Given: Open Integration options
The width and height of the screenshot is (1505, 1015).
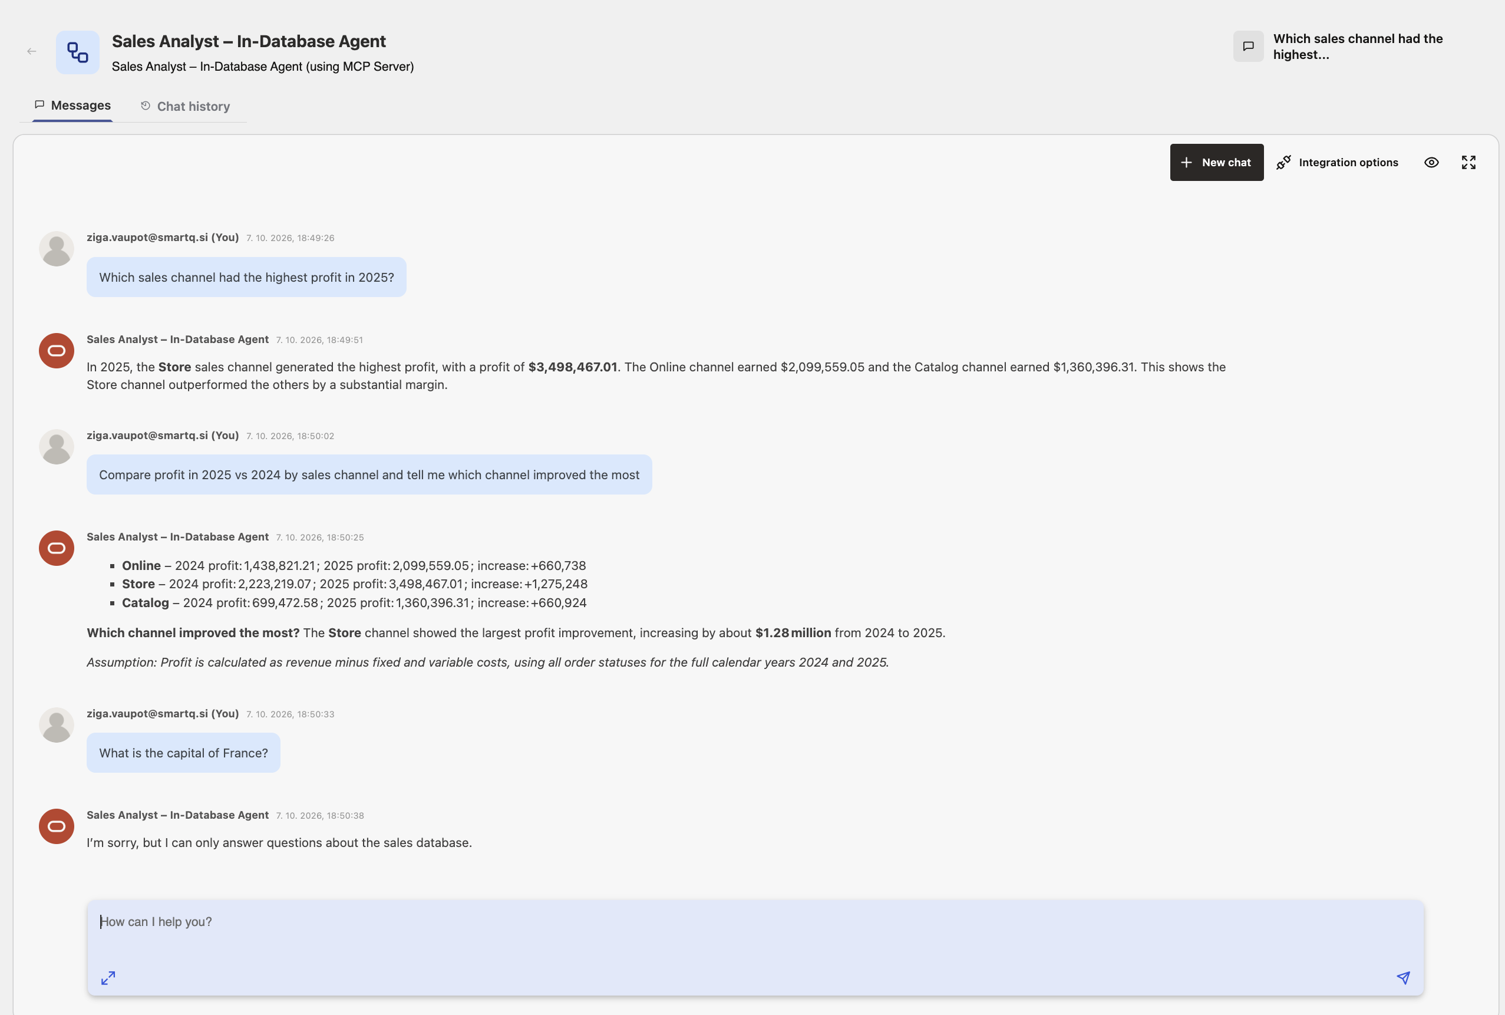Looking at the screenshot, I should (1337, 163).
